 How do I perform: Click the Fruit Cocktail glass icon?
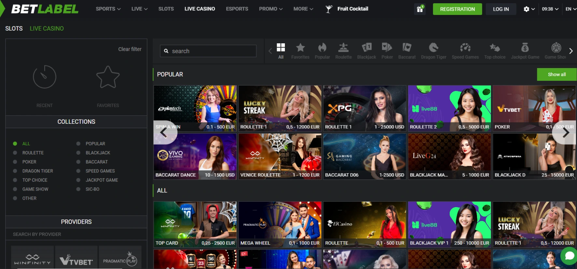329,9
